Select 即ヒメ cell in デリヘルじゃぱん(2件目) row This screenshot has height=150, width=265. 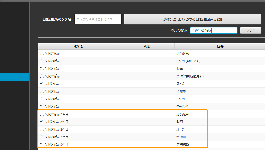(220, 130)
